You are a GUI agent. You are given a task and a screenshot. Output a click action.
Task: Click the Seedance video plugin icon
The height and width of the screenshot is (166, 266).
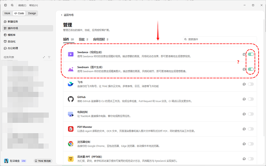pos(71,54)
